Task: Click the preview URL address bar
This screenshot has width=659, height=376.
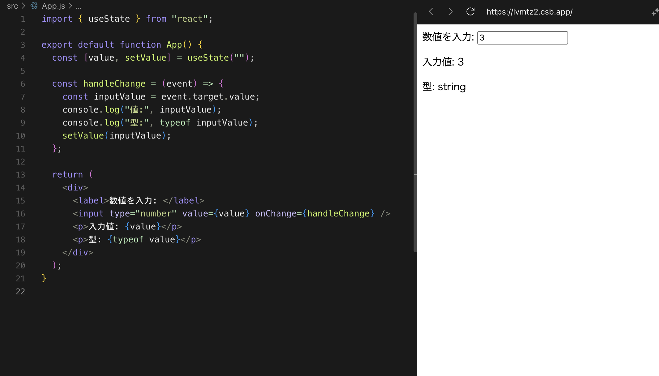Action: pyautogui.click(x=529, y=12)
